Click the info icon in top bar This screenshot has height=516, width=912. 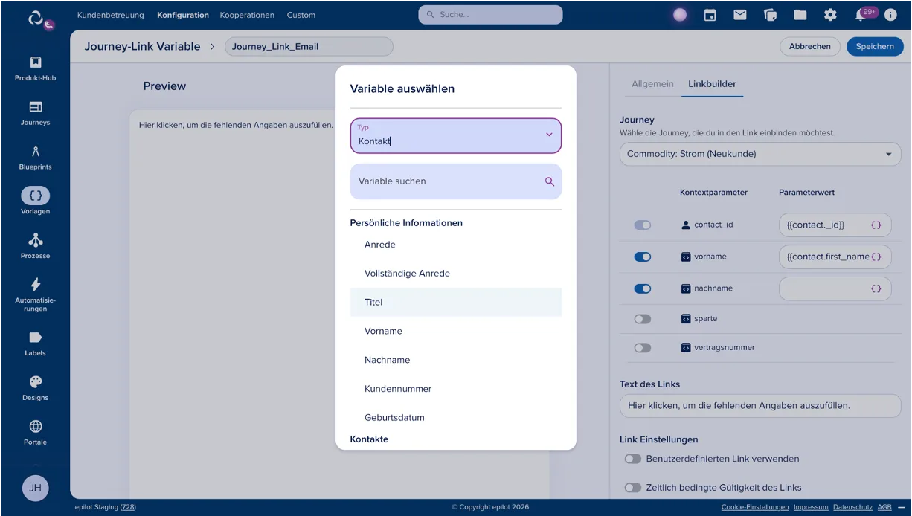[890, 15]
